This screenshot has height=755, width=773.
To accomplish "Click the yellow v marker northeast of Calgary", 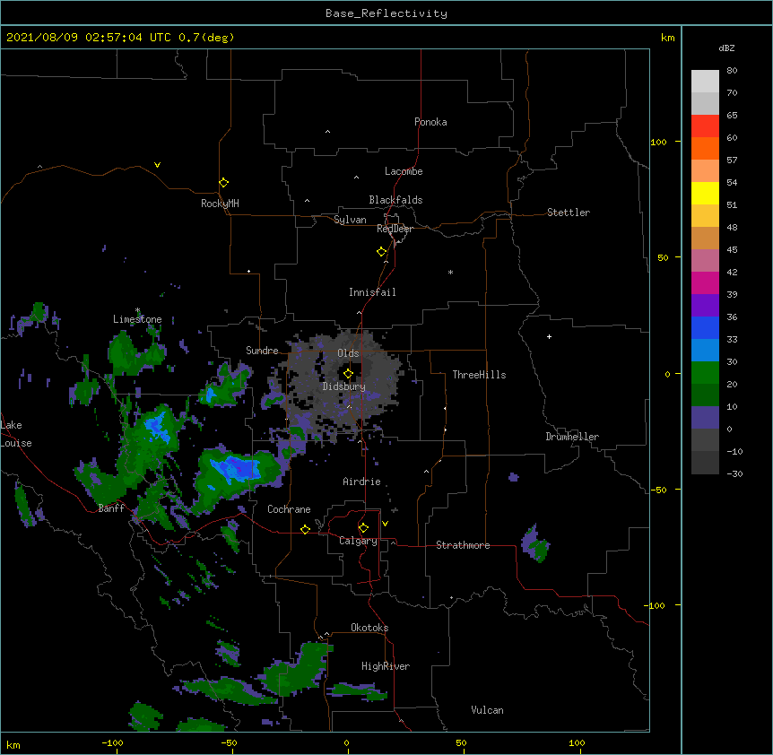I will (x=385, y=524).
